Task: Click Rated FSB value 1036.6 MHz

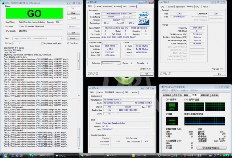Action: coord(110,55)
